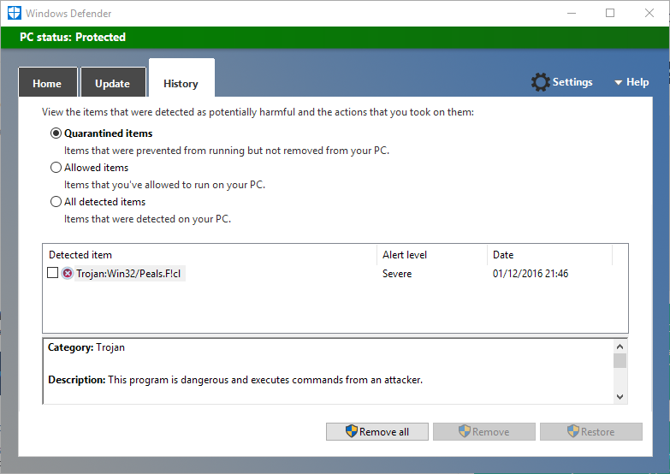Select the Allowed items radio button
The height and width of the screenshot is (474, 670).
pyautogui.click(x=56, y=168)
